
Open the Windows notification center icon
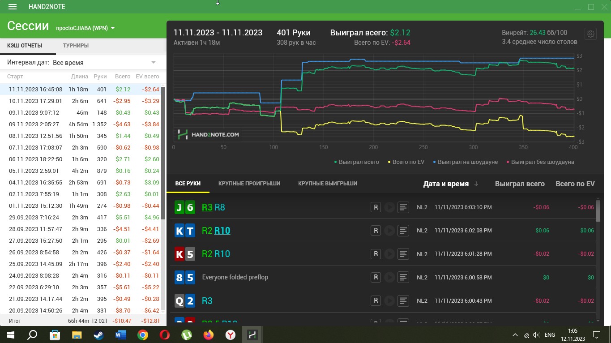[597, 334]
